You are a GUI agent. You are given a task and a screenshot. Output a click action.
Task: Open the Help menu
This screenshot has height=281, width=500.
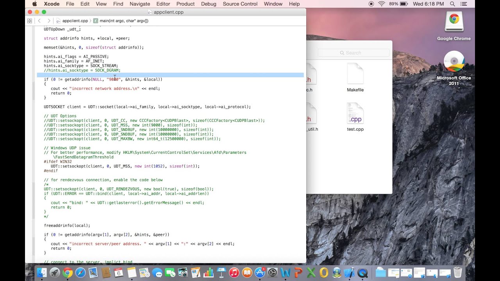pyautogui.click(x=294, y=4)
